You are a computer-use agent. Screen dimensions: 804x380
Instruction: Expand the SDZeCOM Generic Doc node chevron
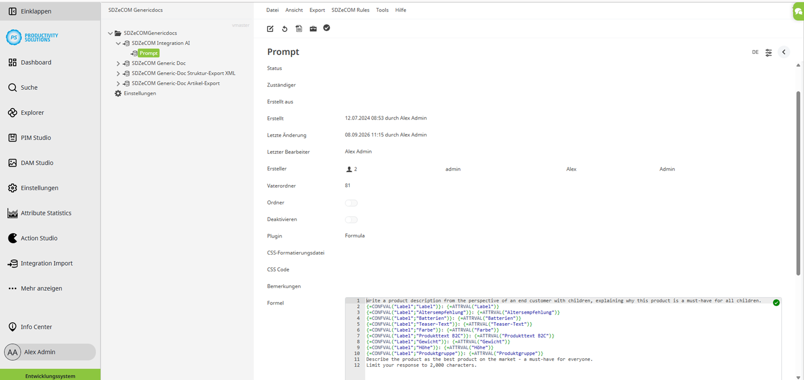(x=118, y=63)
